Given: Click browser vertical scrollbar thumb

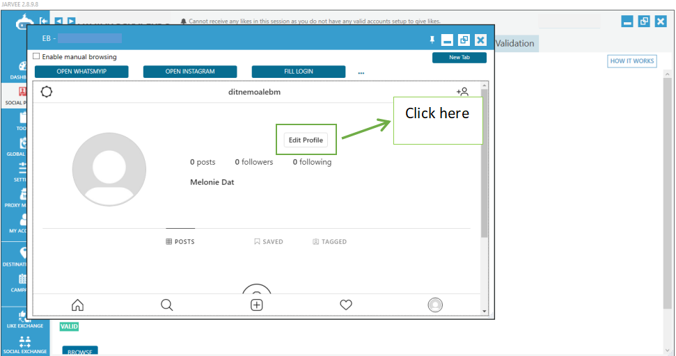Looking at the screenshot, I should 484,163.
